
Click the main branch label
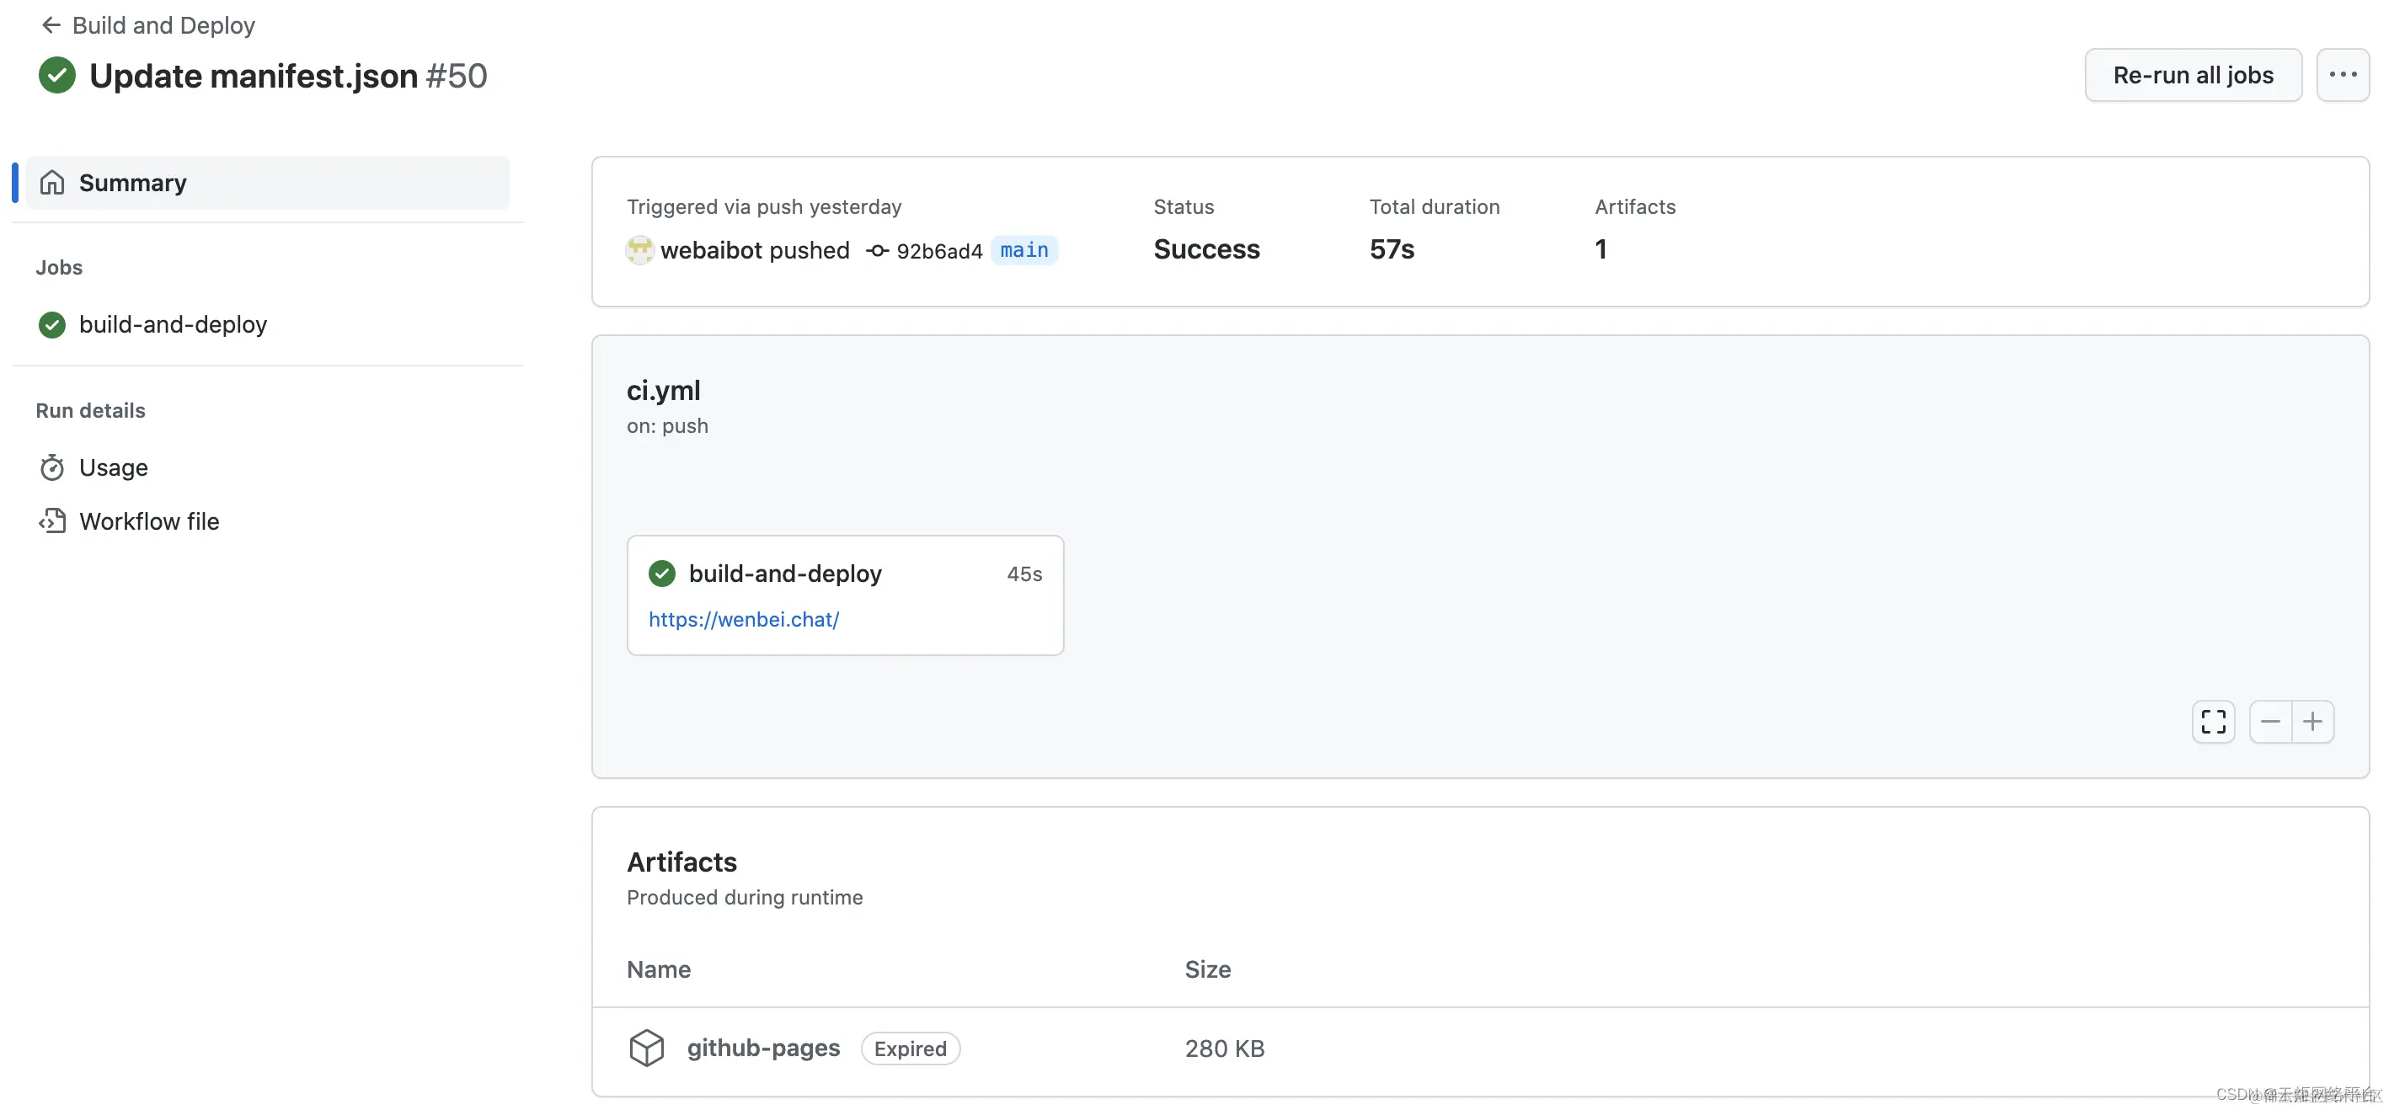coord(1023,250)
